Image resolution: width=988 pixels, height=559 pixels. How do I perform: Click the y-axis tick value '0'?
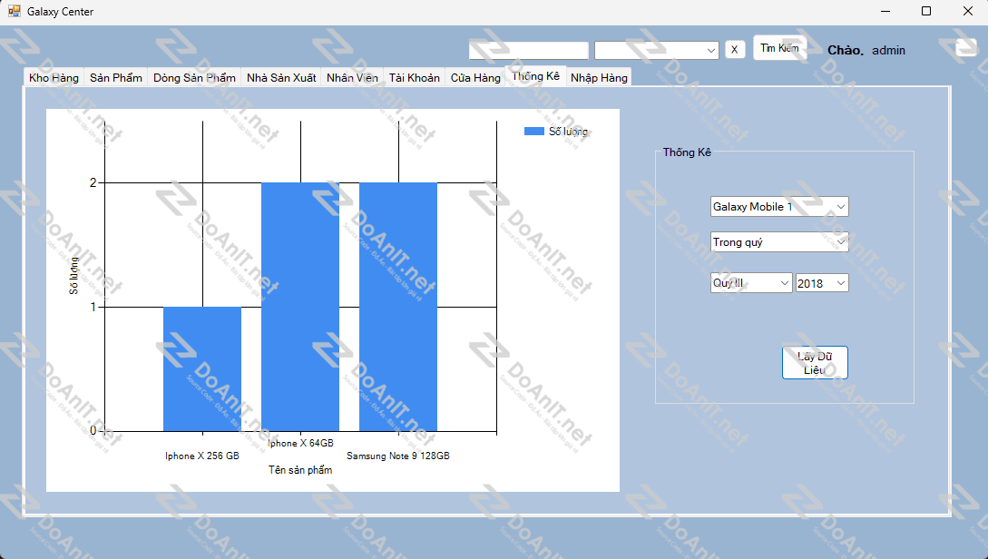click(x=93, y=430)
